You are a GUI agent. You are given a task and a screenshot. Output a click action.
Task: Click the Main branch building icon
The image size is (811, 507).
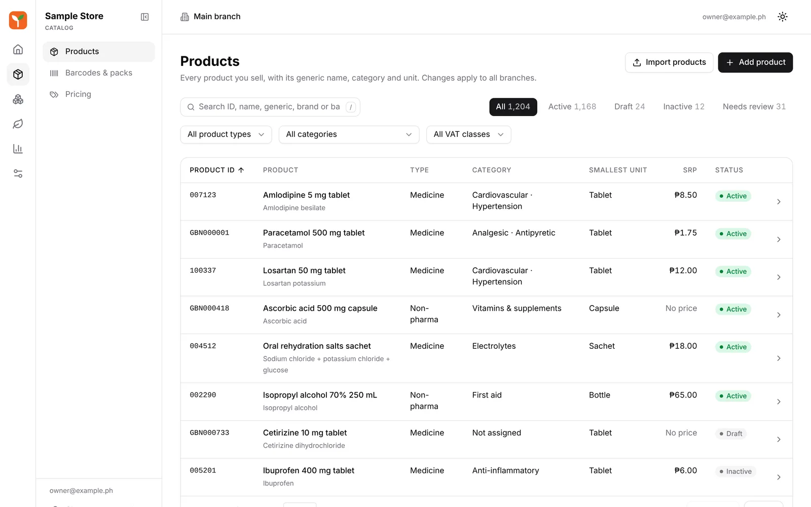point(185,17)
